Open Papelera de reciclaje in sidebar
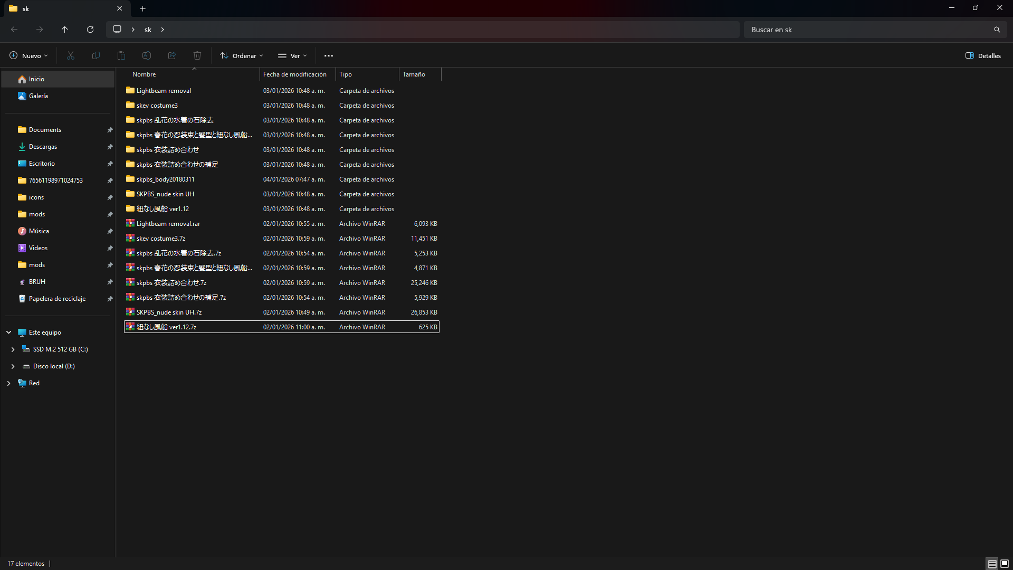 coord(58,299)
